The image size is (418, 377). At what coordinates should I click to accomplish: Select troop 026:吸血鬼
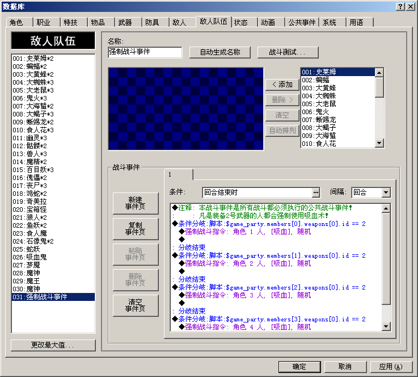click(x=53, y=257)
